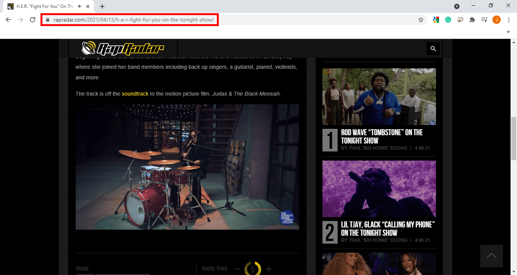
Task: Open the orange J profile avatar
Action: click(x=497, y=20)
